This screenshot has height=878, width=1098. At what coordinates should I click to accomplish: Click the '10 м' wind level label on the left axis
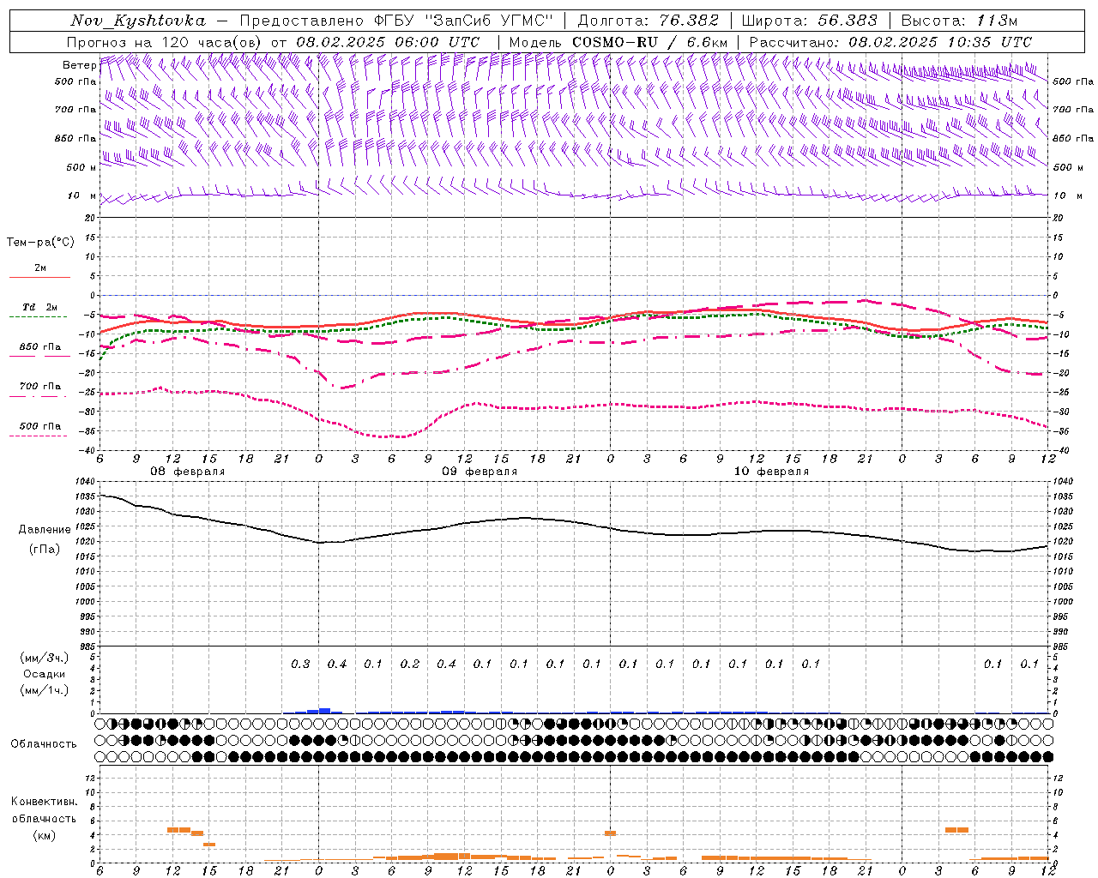click(81, 195)
